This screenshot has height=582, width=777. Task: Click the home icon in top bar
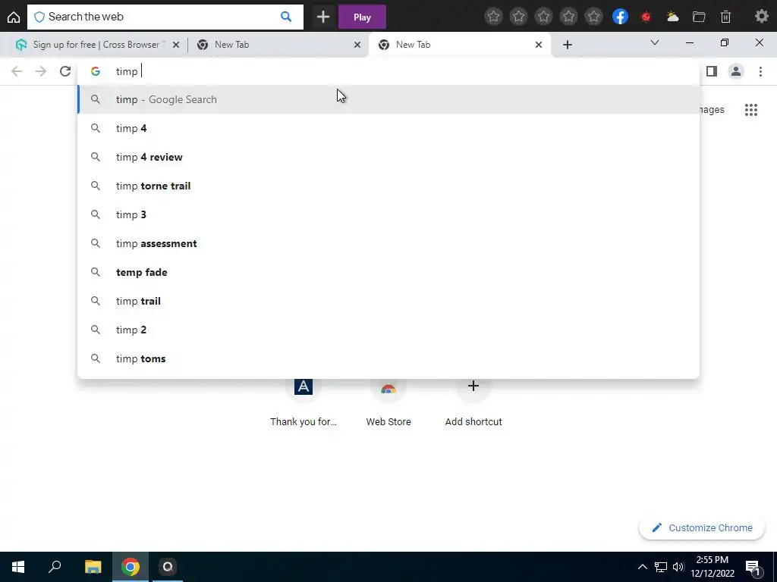click(x=14, y=17)
